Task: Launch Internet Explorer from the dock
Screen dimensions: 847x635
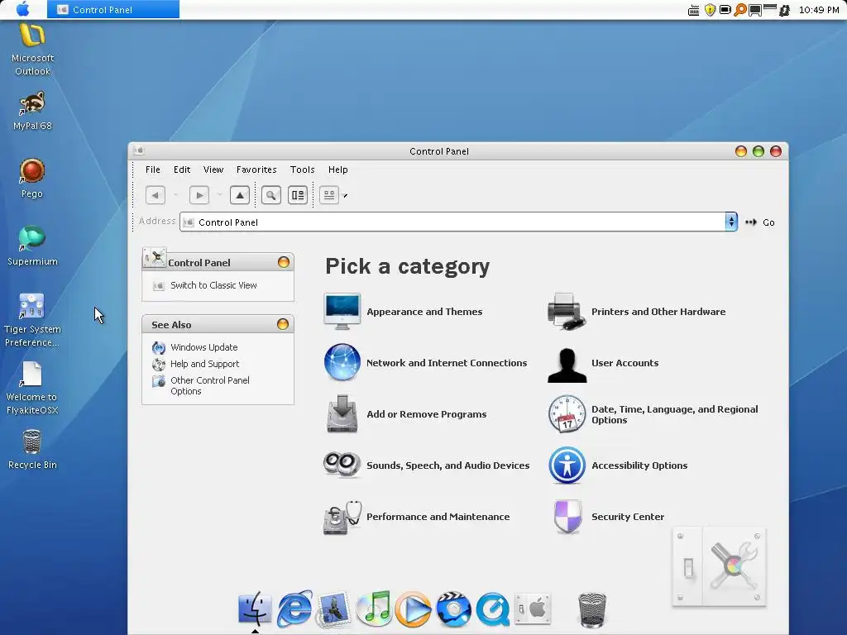Action: click(x=294, y=609)
